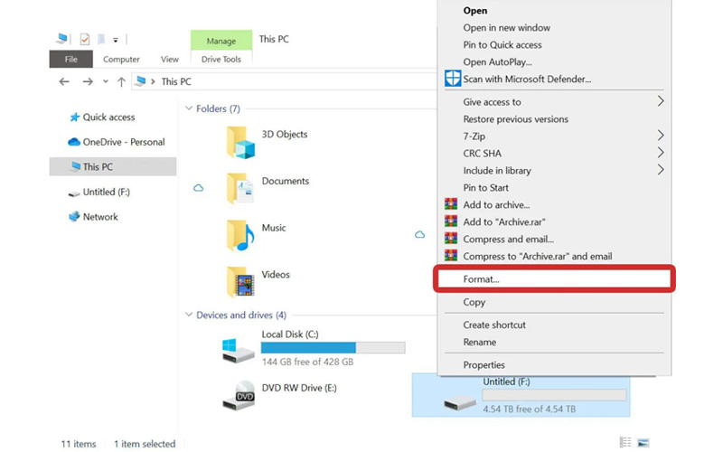The image size is (723, 452).
Task: Switch to large icons view in status bar
Action: coord(643,443)
